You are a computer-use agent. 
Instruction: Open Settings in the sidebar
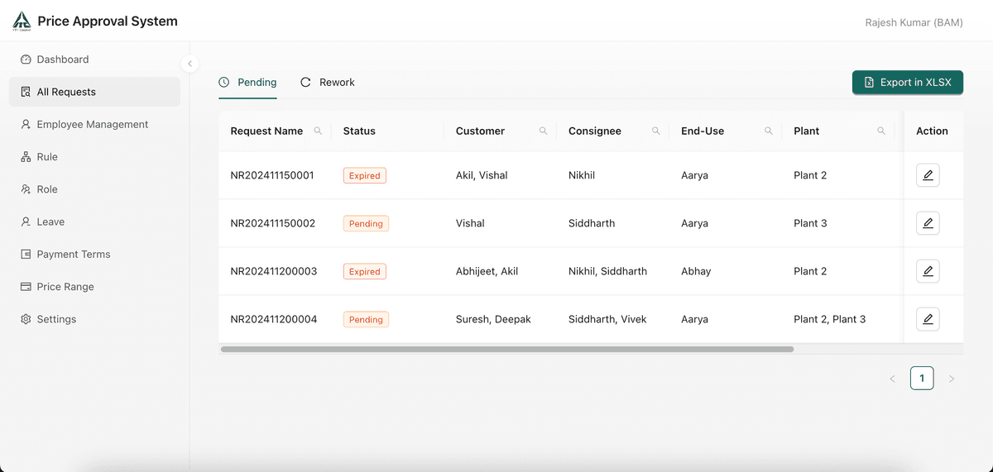(94, 319)
